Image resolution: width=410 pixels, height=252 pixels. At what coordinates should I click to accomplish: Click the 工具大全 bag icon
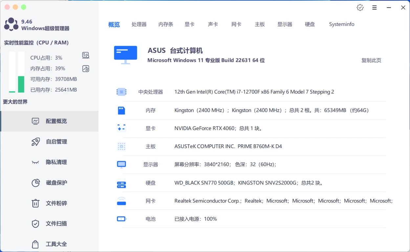click(x=35, y=244)
